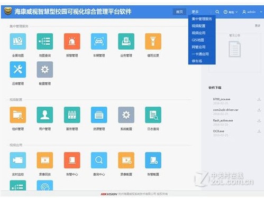Download flash_active.exe via its arrow icon
The height and width of the screenshot is (198, 264).
pyautogui.click(x=259, y=120)
